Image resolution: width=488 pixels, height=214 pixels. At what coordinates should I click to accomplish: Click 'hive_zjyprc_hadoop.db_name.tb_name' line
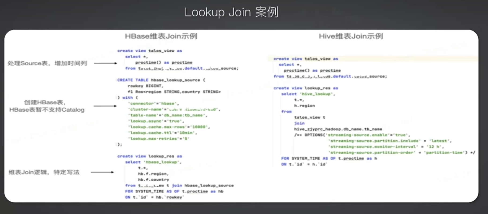click(x=338, y=129)
